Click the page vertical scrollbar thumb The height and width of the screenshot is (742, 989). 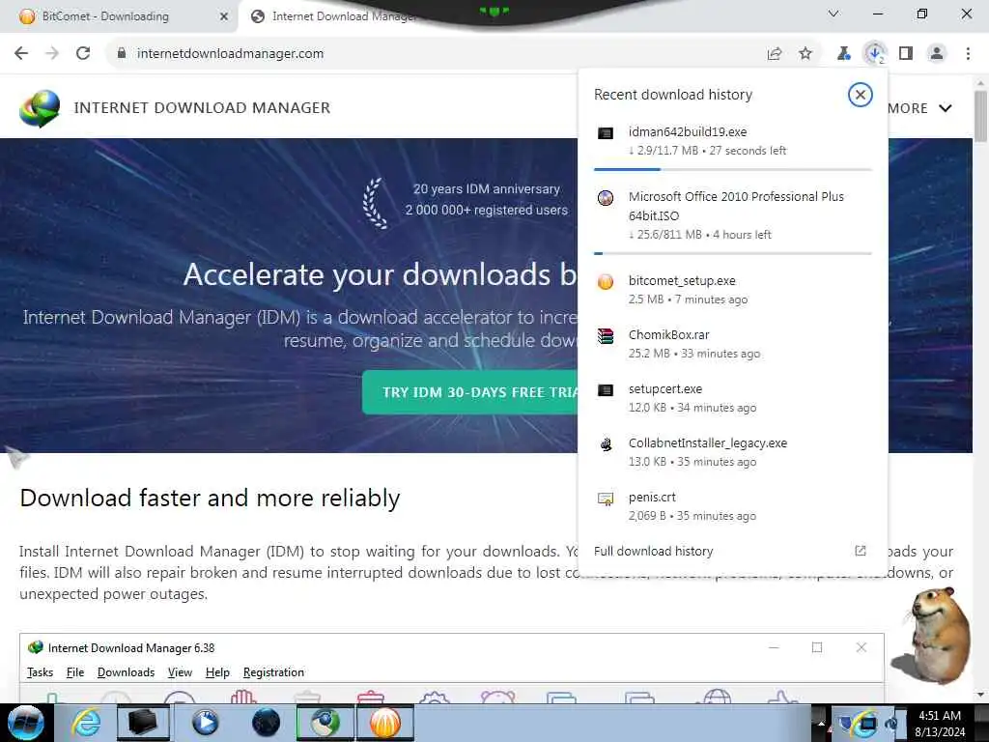[x=980, y=117]
